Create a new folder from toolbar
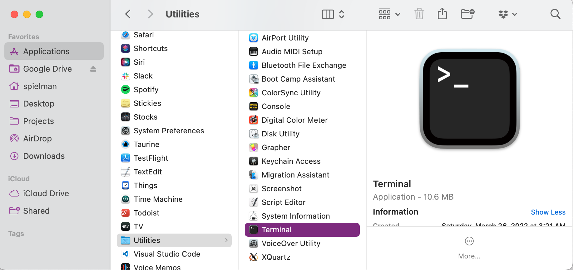Image resolution: width=573 pixels, height=270 pixels. coord(468,14)
